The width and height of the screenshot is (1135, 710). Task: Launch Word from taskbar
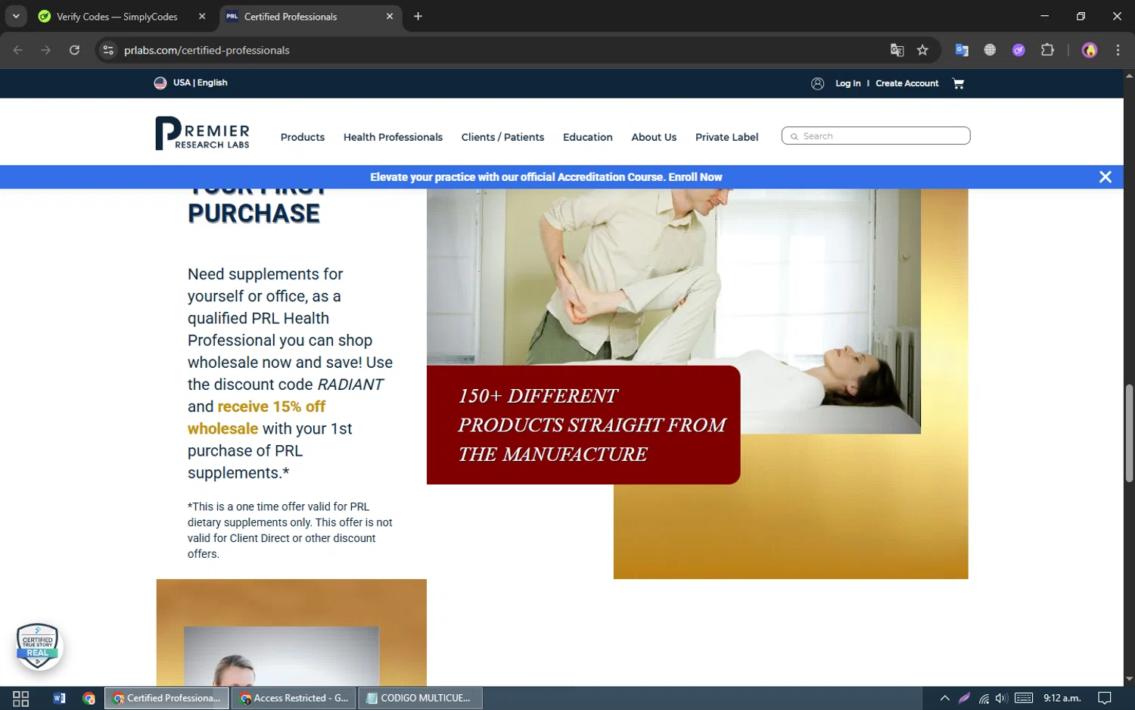[59, 698]
